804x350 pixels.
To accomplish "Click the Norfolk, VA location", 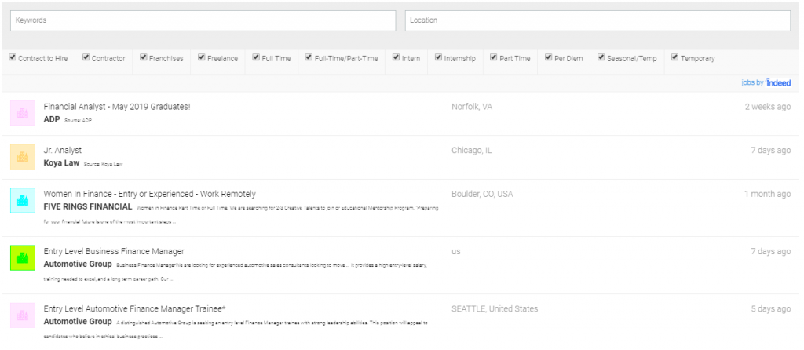I will click(472, 107).
